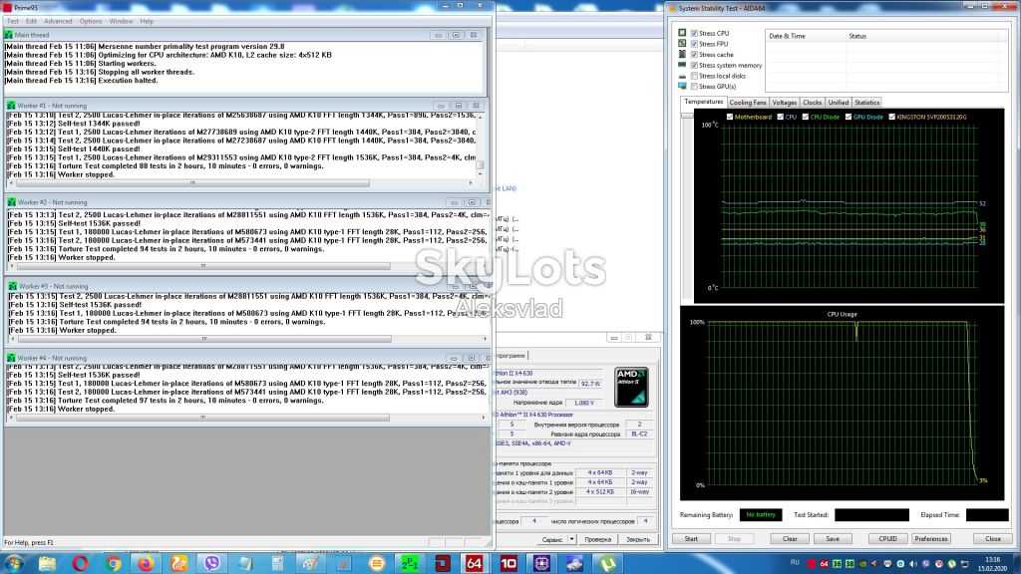Open Preferences in AIDA64 stability test
The width and height of the screenshot is (1021, 574).
(x=931, y=539)
